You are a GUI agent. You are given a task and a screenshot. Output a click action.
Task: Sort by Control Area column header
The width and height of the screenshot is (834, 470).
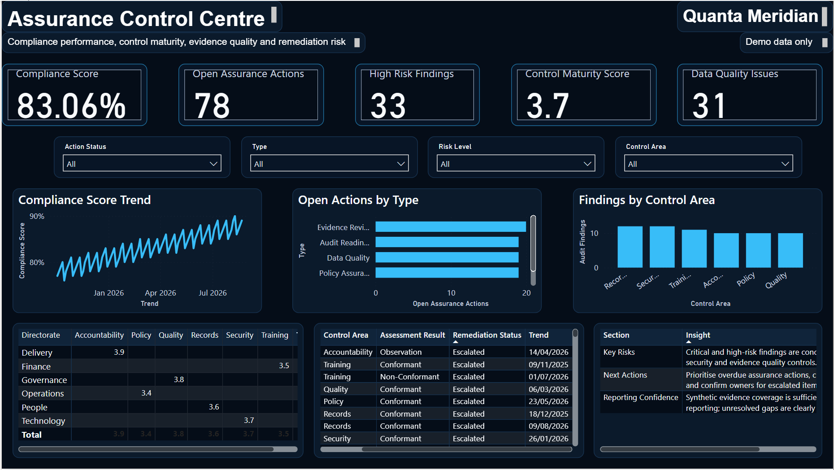pos(346,335)
